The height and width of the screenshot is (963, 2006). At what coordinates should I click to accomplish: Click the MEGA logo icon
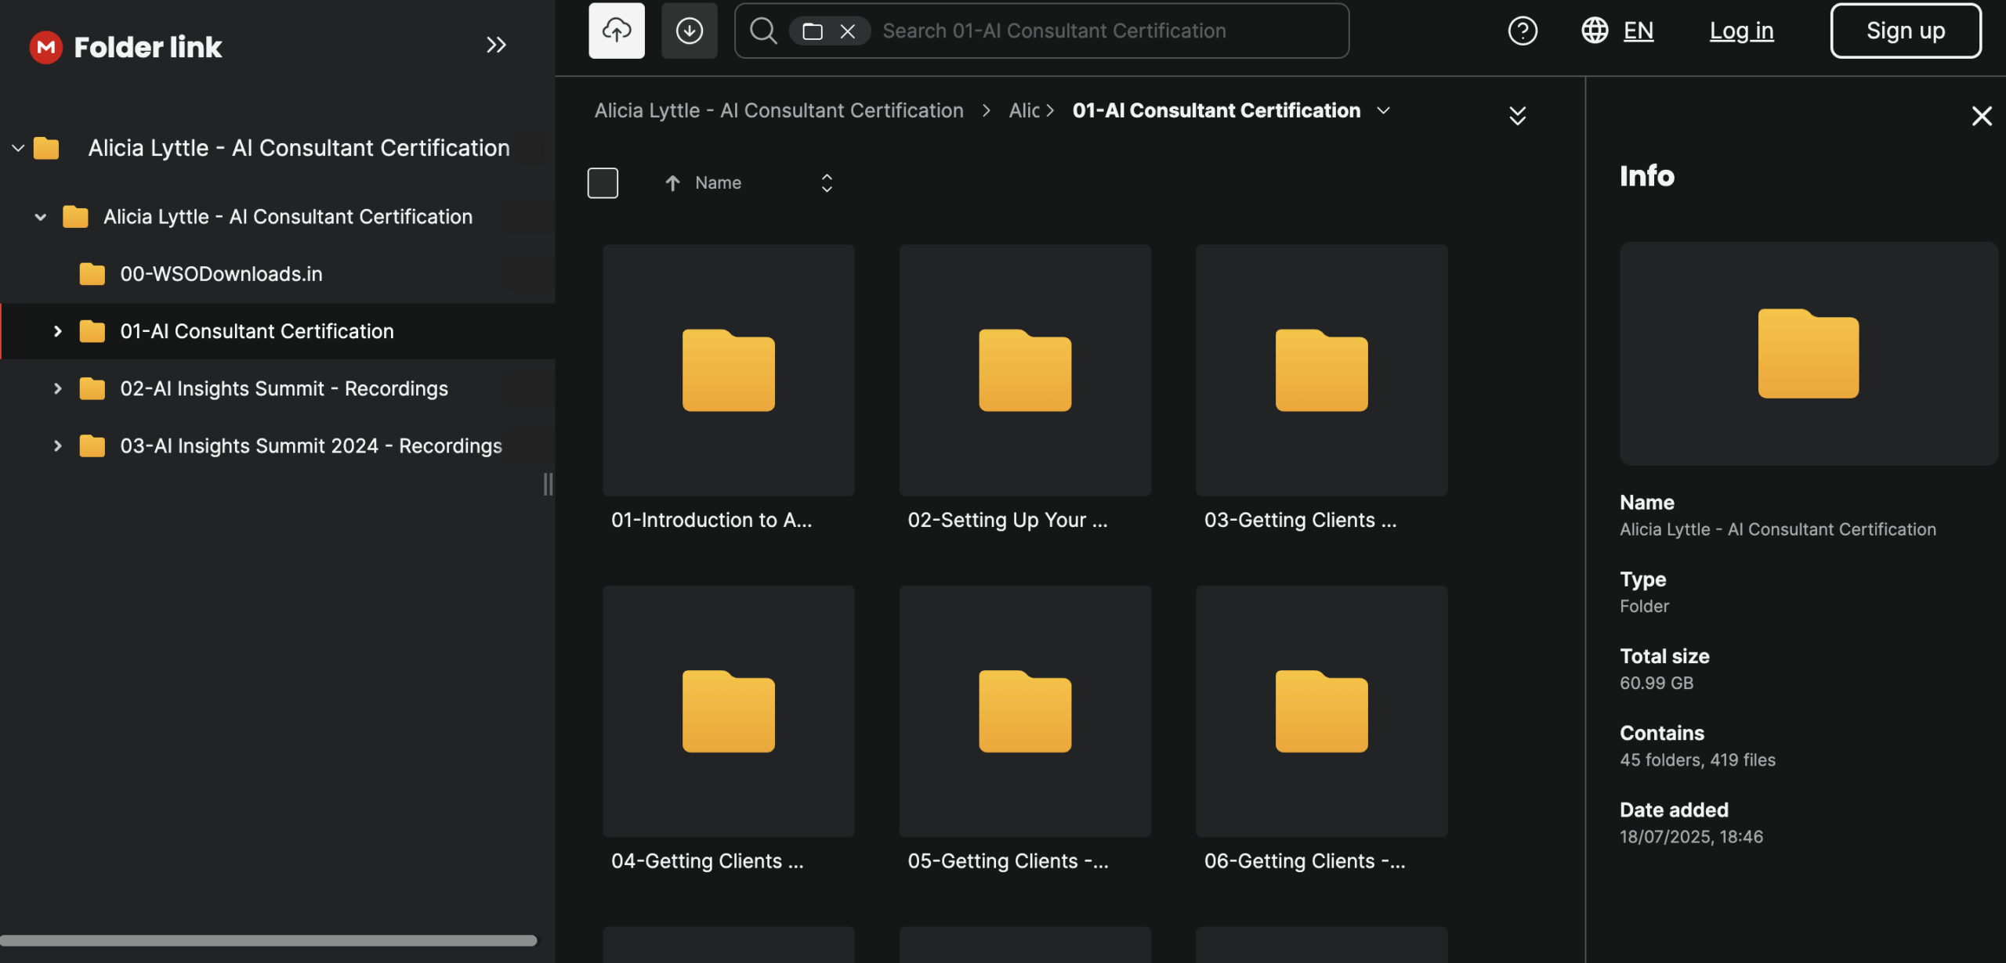point(45,47)
